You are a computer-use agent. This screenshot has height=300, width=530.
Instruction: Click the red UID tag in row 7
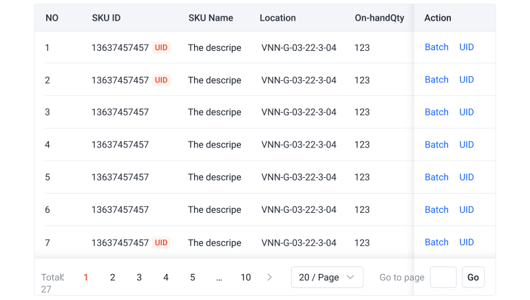161,242
